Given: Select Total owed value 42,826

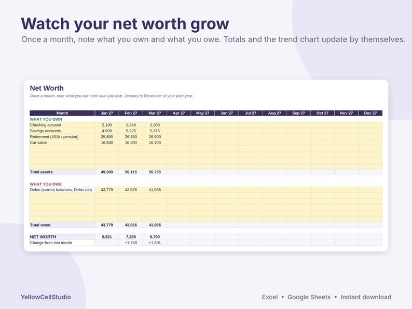Looking at the screenshot, I should tap(131, 225).
